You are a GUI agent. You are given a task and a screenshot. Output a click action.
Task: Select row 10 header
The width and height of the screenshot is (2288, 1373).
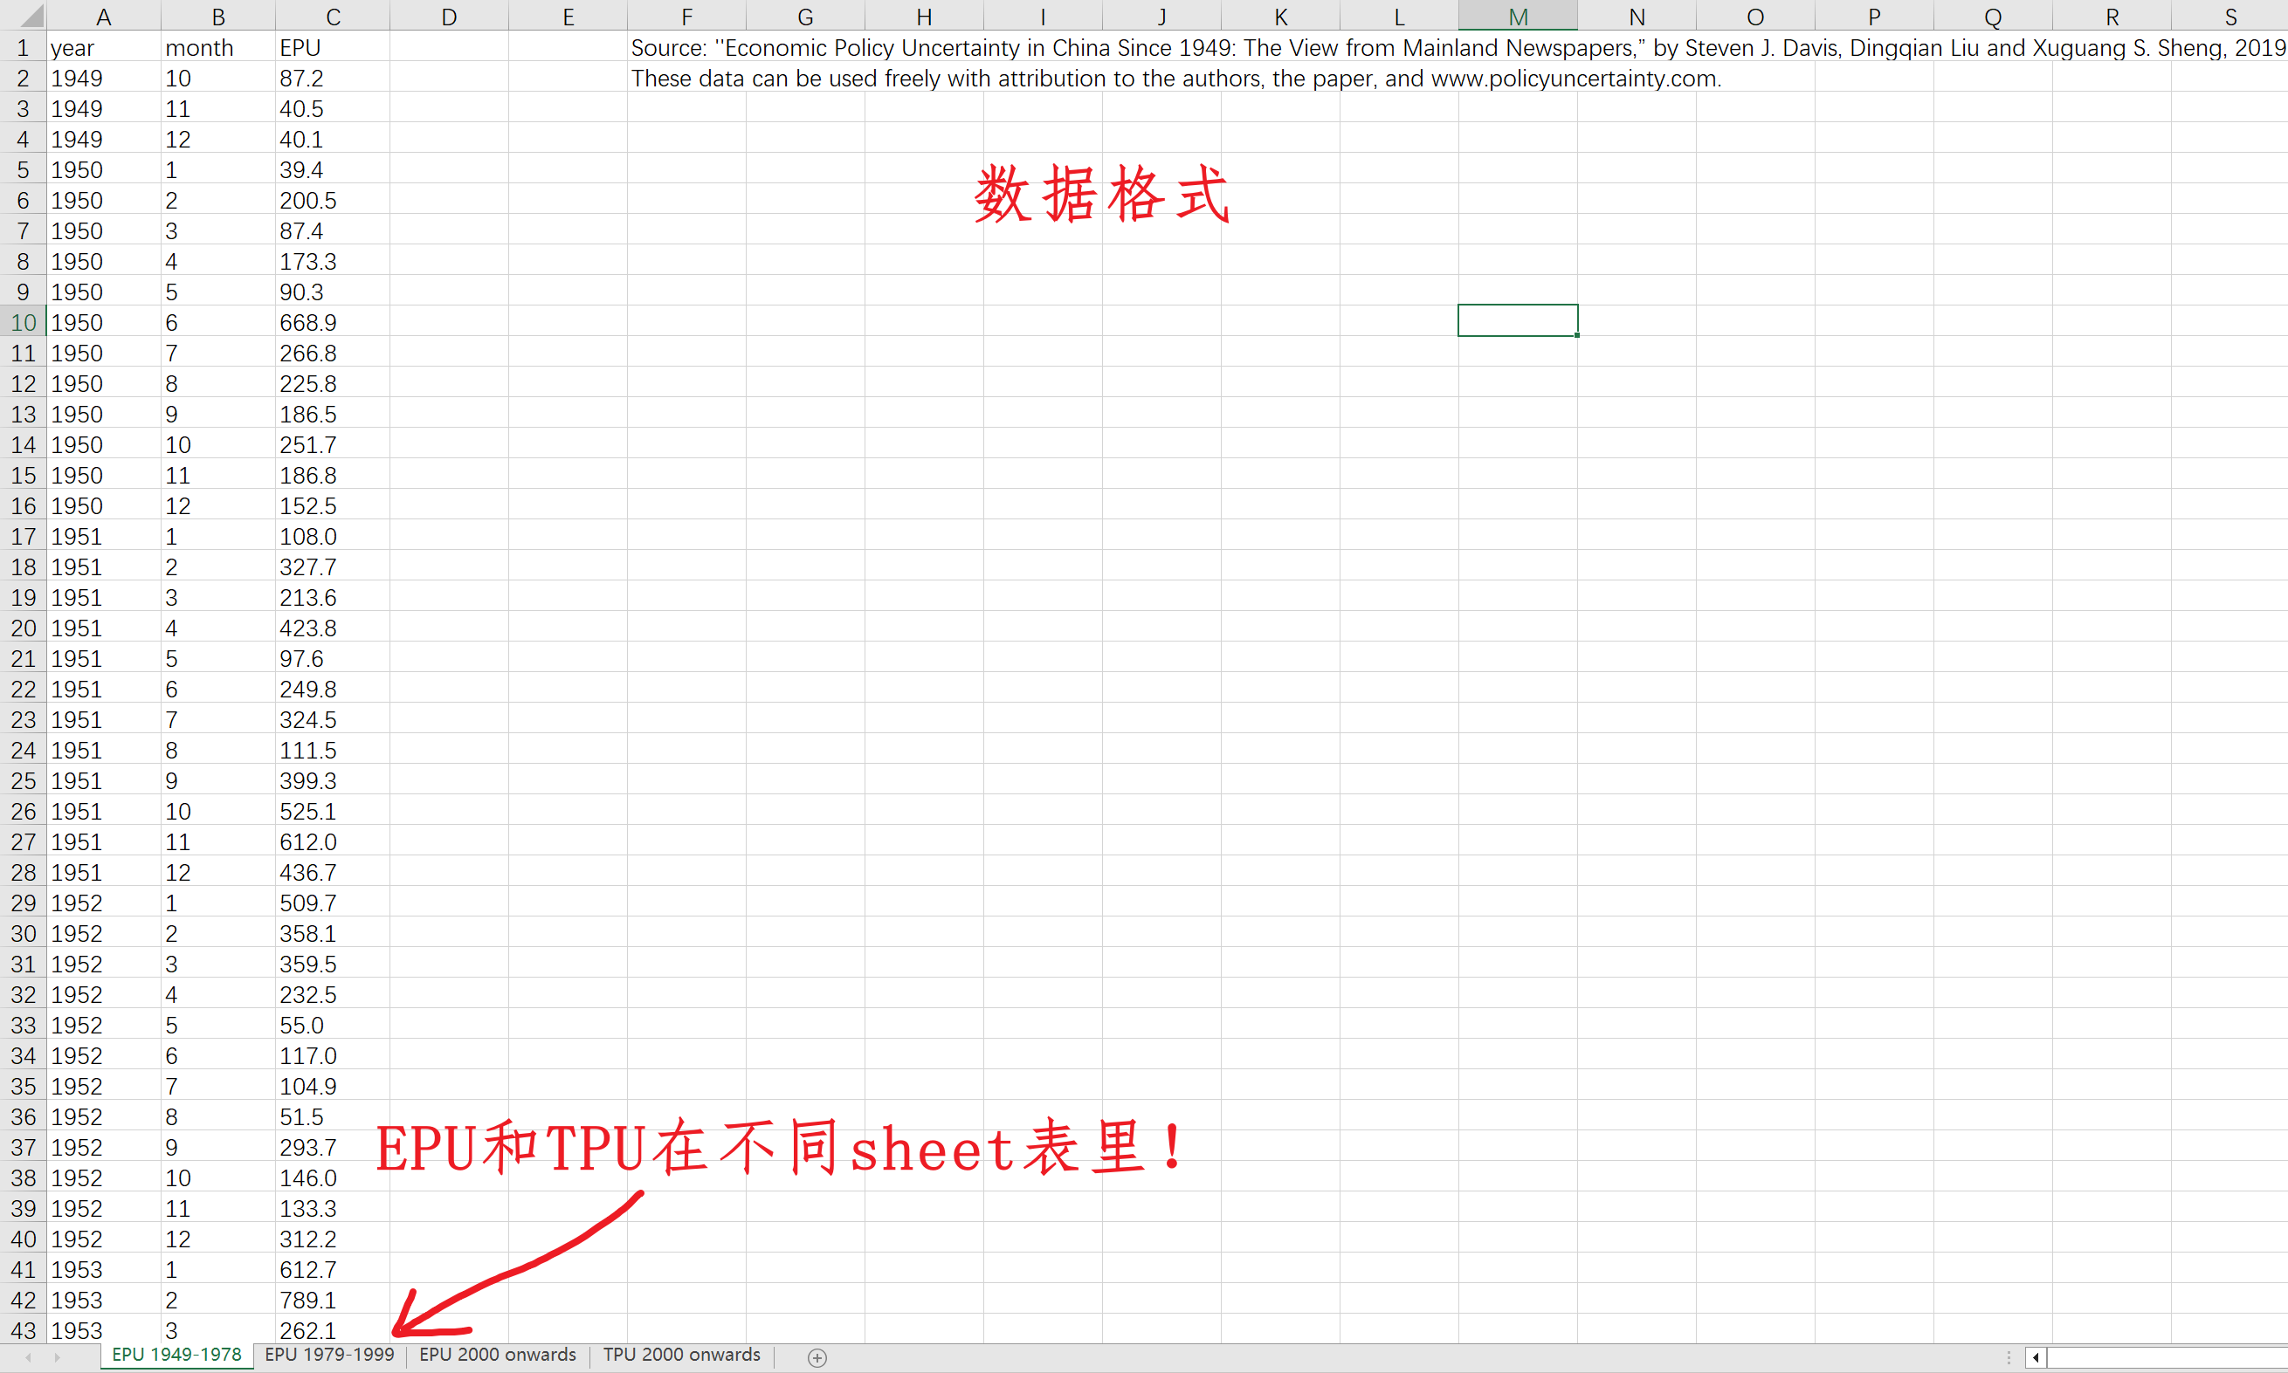tap(23, 323)
